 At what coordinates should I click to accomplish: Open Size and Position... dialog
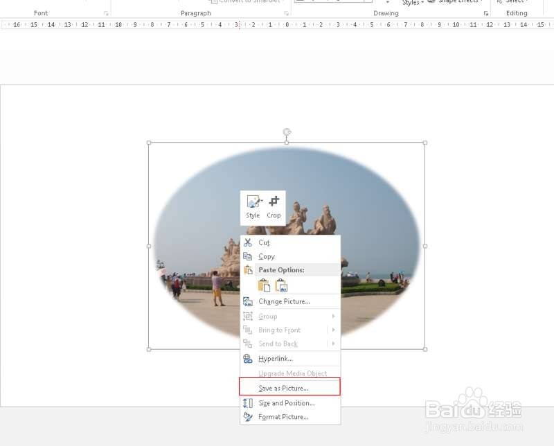[290, 403]
